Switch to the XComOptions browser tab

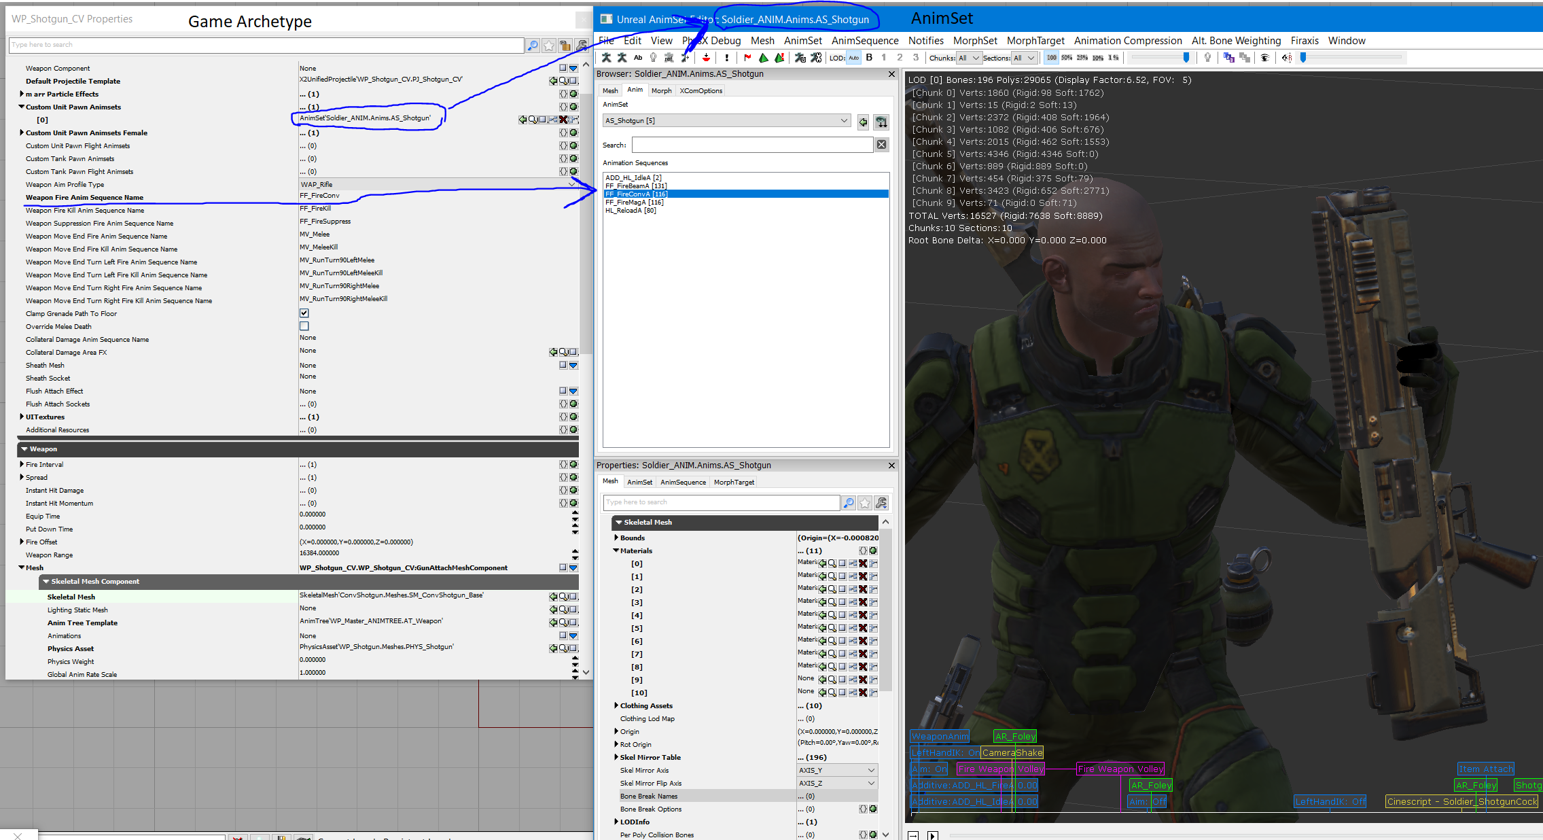(x=701, y=90)
